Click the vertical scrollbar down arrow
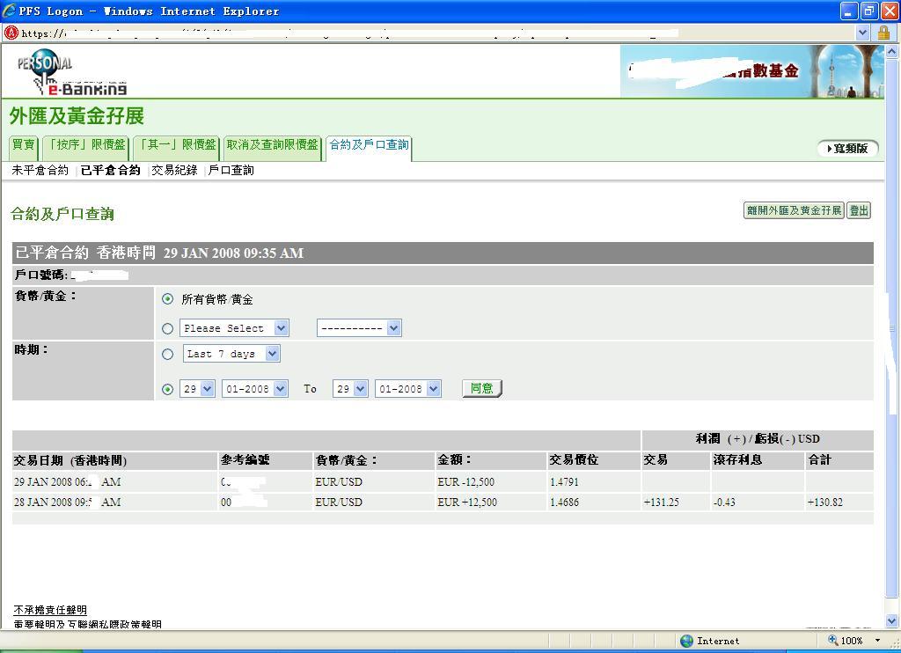Viewport: 901px width, 653px height. [892, 620]
